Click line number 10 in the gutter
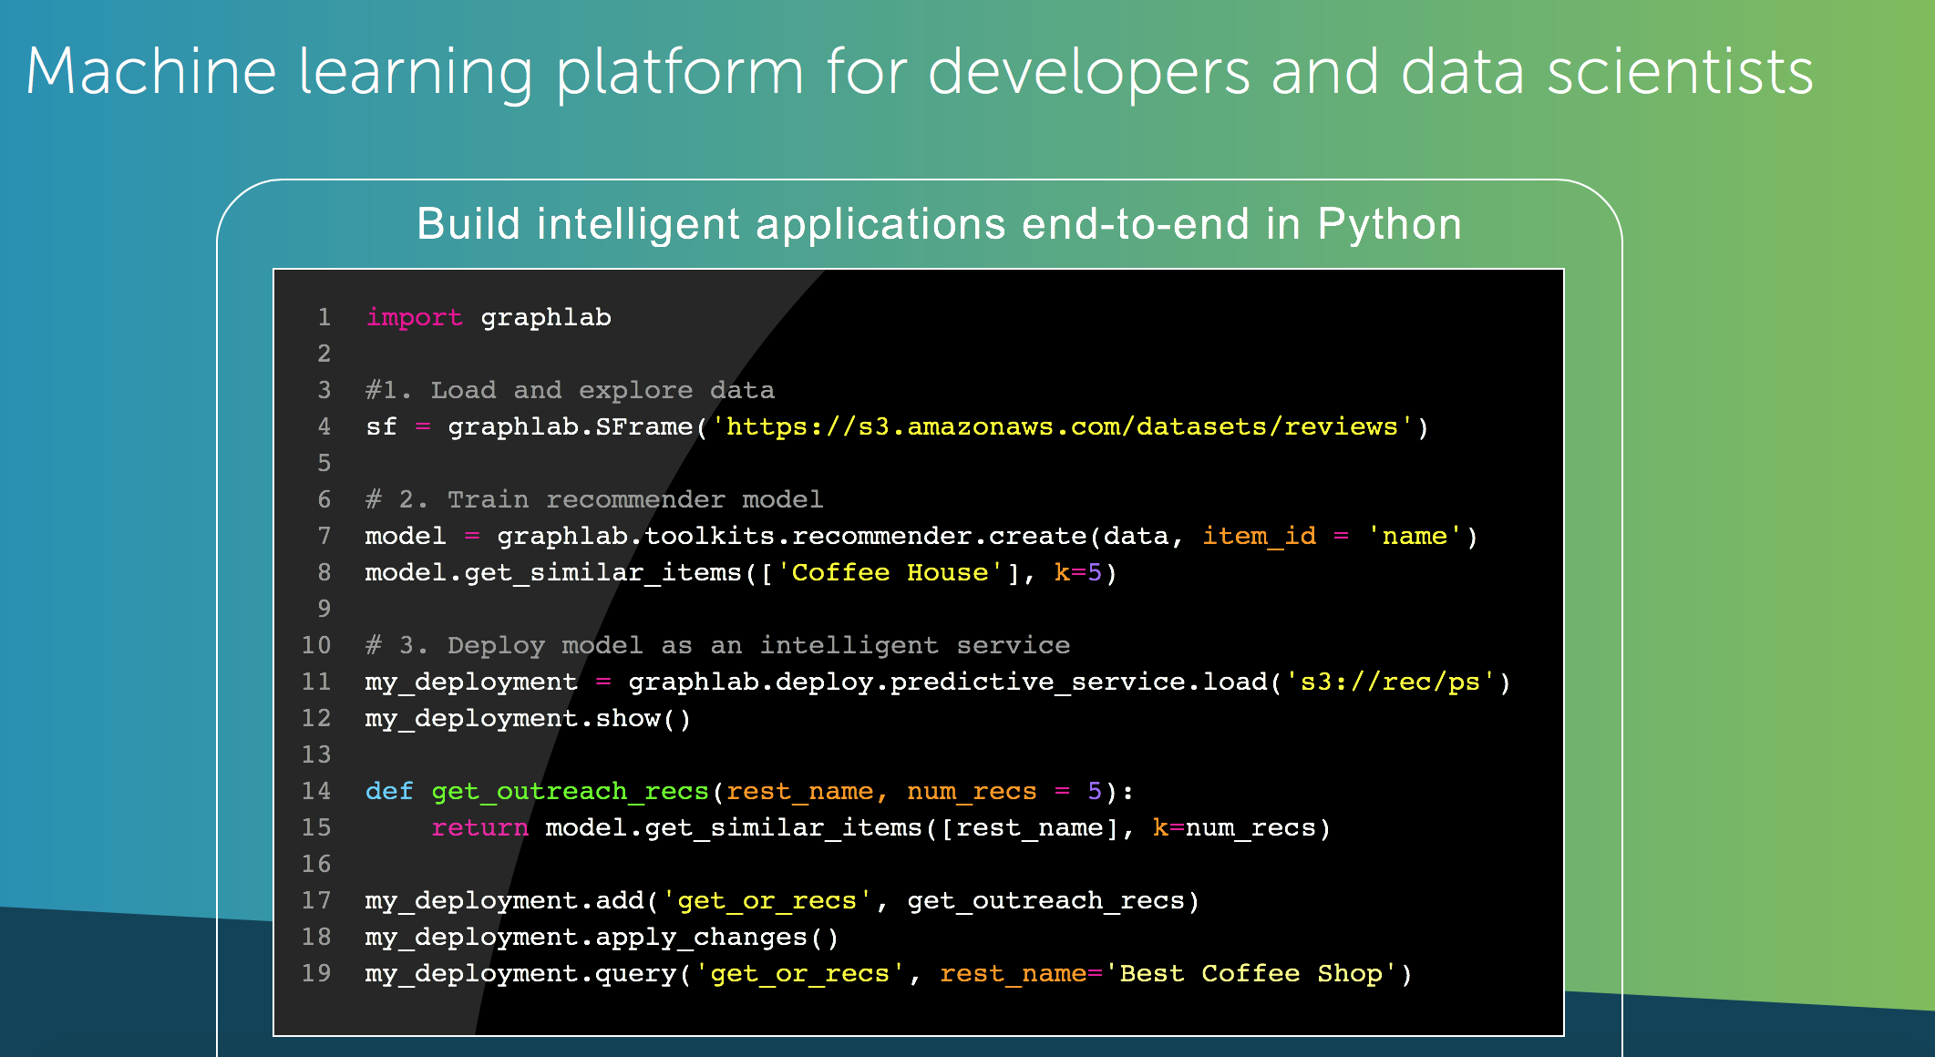The image size is (1935, 1057). (x=316, y=645)
